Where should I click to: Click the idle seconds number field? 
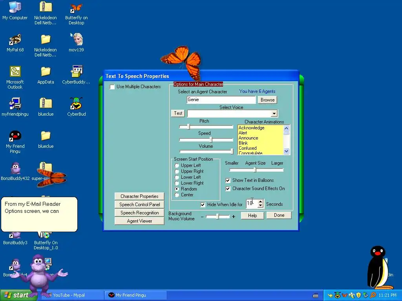click(252, 204)
